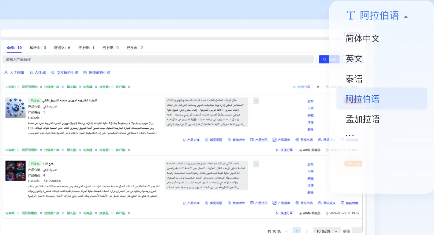Select 简体中文 in the language menu

363,39
